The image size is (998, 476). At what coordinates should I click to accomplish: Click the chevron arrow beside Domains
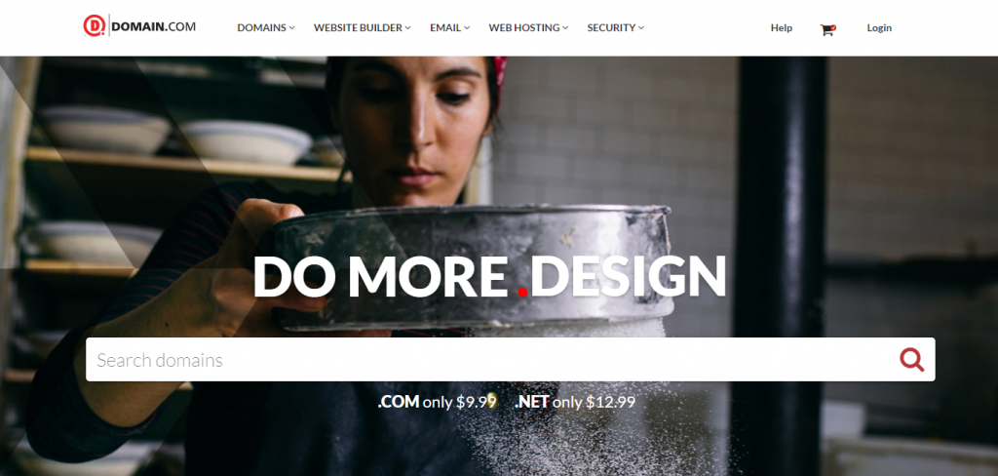coord(292,28)
